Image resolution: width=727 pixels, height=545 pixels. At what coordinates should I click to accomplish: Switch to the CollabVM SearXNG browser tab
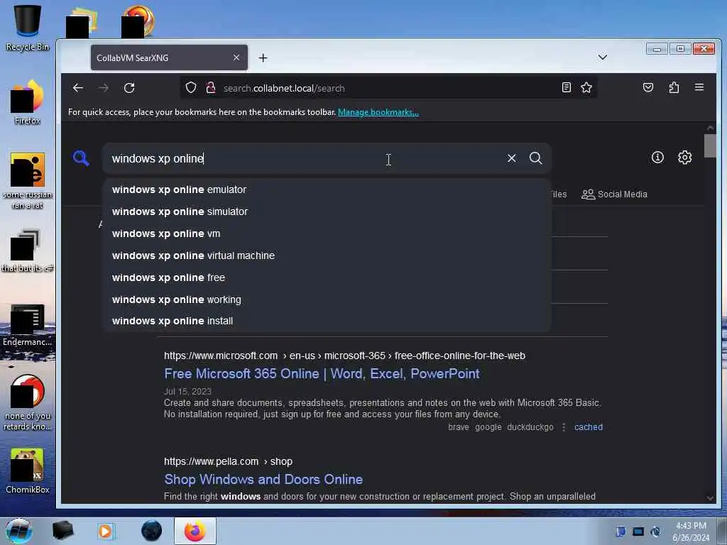(169, 57)
